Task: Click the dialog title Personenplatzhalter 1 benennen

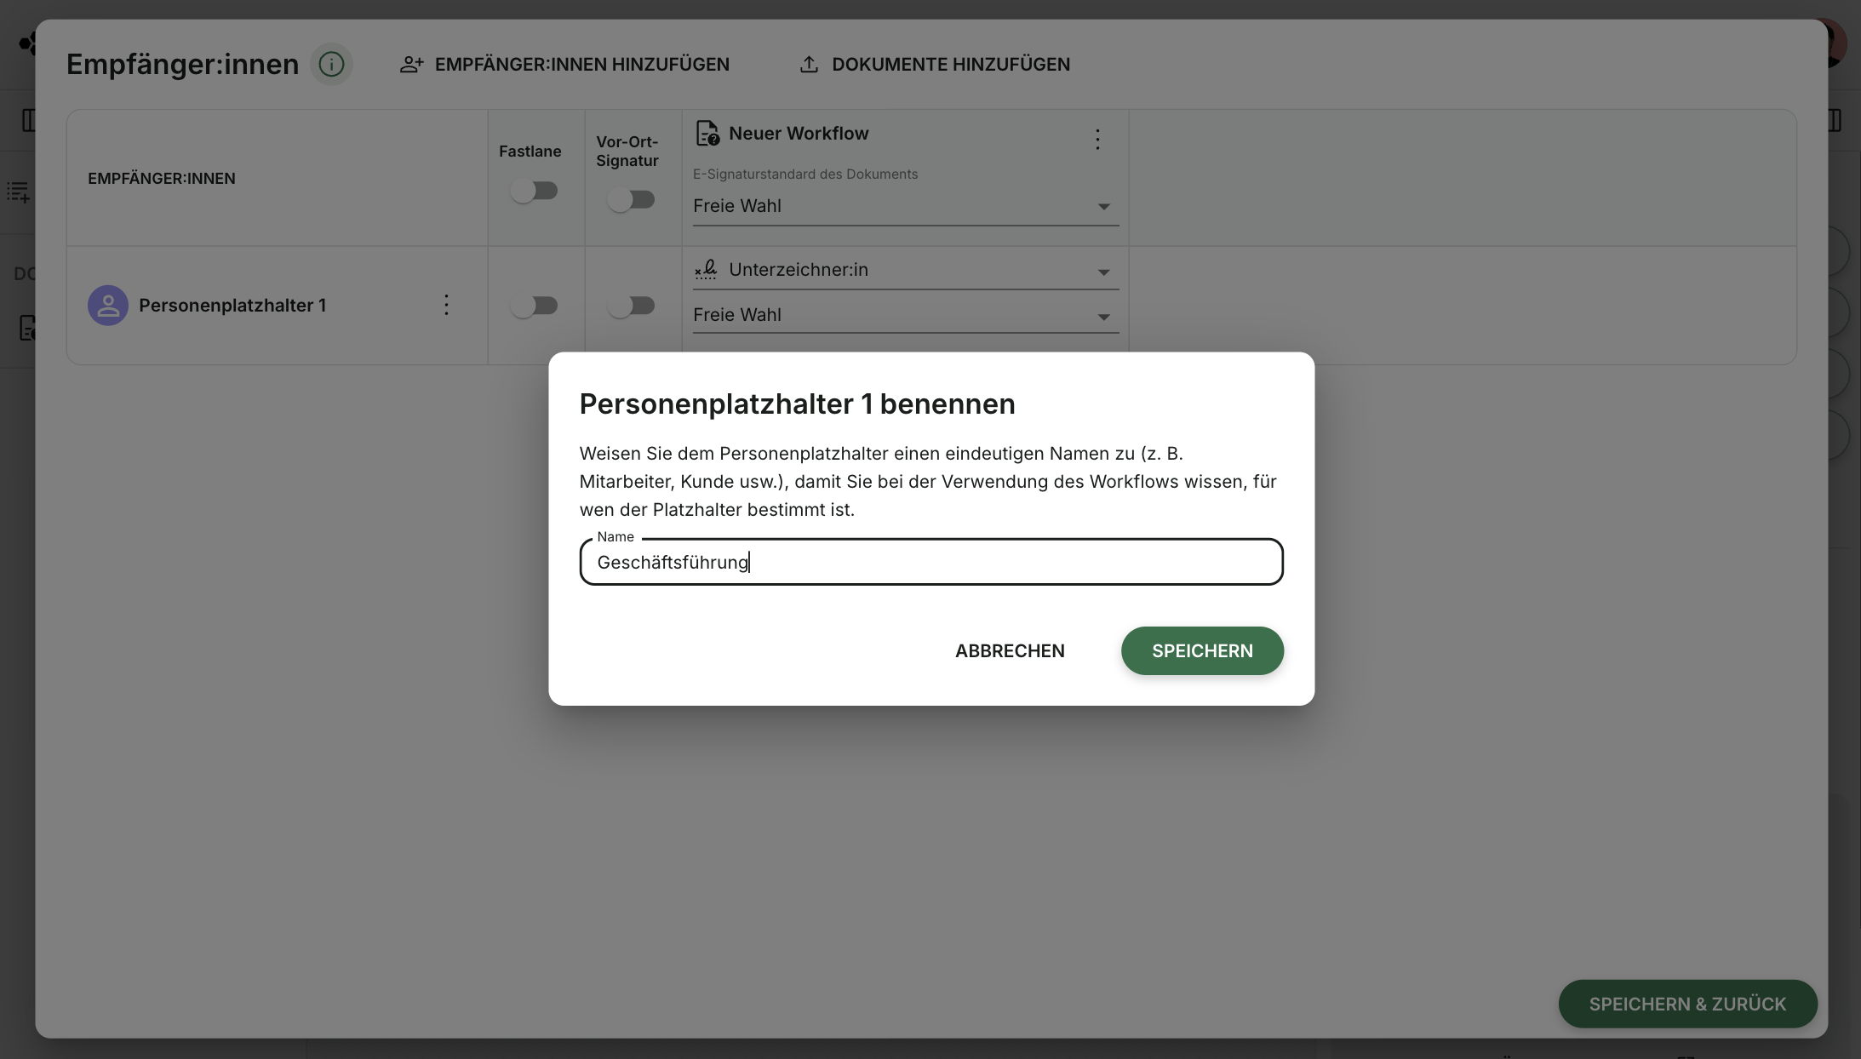Action: click(797, 404)
